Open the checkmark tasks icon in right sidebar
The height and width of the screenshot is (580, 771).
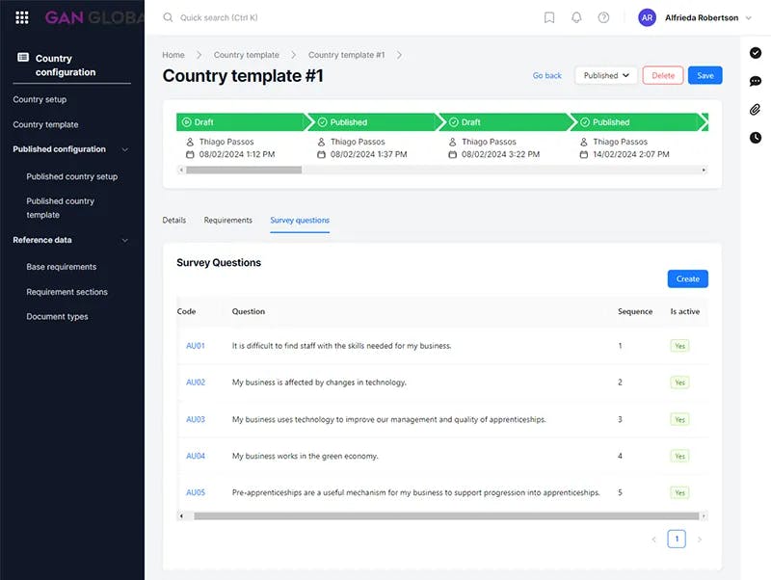756,53
